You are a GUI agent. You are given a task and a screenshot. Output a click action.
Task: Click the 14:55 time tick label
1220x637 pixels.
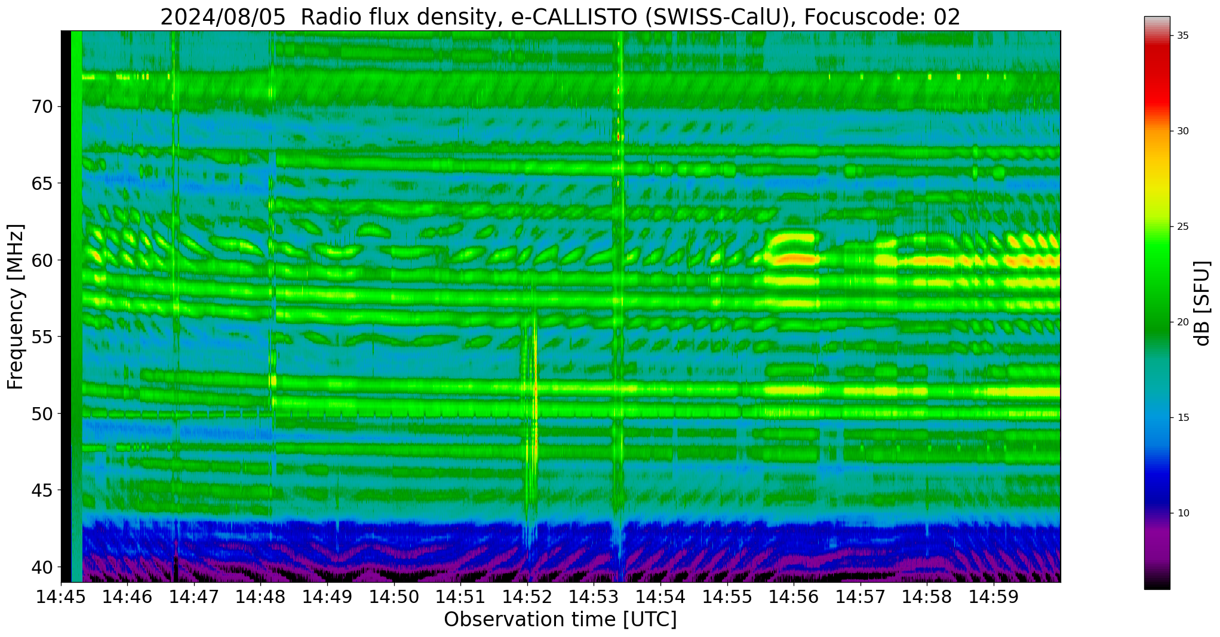727,596
